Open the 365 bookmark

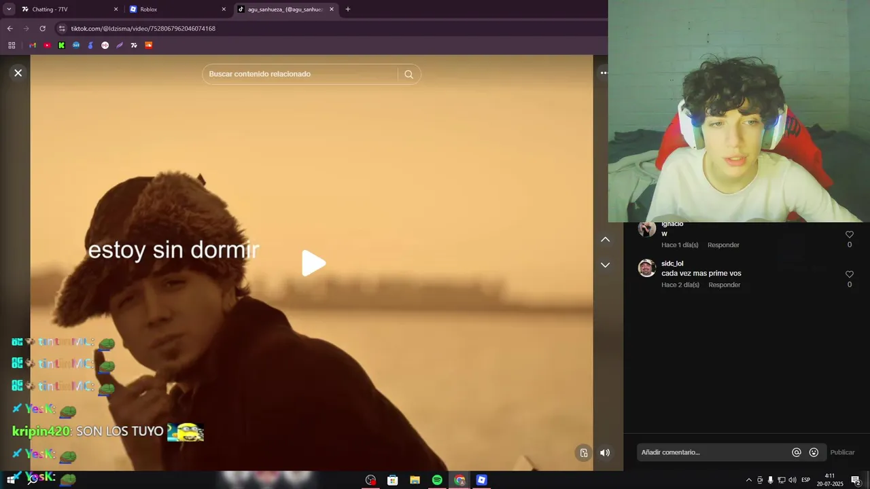pyautogui.click(x=76, y=46)
